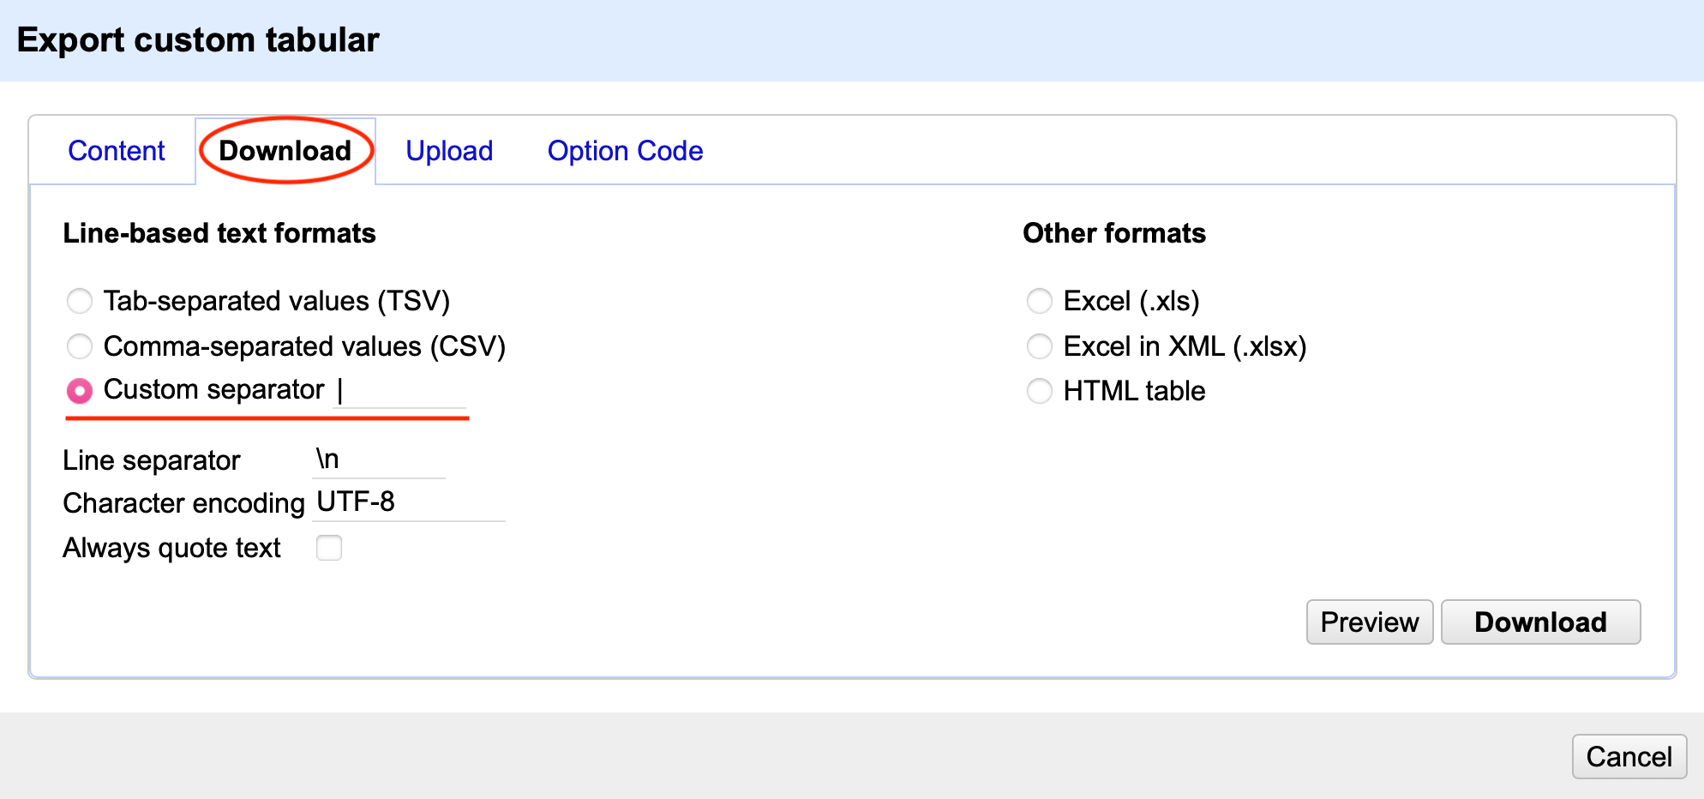Open the Upload tab

[449, 151]
